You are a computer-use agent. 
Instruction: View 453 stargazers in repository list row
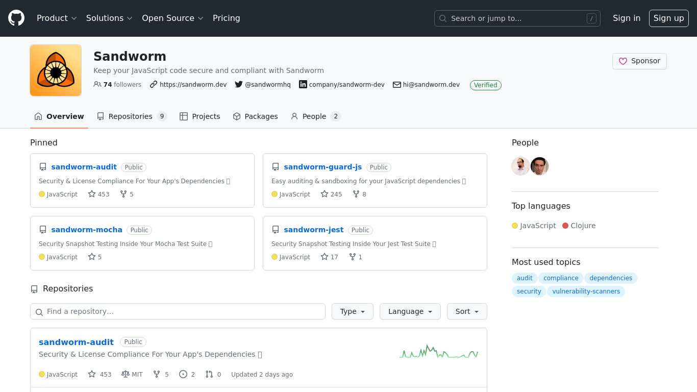pyautogui.click(x=99, y=374)
